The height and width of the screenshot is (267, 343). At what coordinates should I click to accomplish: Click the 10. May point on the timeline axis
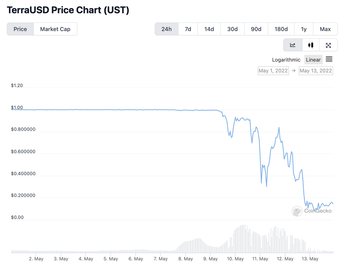coord(235,259)
